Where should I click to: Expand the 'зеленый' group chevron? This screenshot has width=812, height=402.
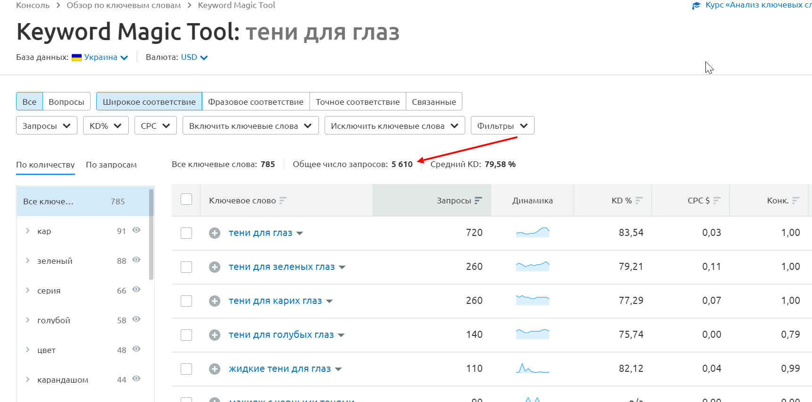coord(27,260)
